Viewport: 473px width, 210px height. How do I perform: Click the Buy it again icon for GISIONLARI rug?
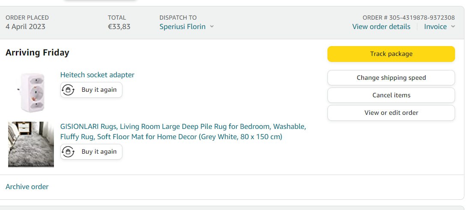pyautogui.click(x=68, y=152)
